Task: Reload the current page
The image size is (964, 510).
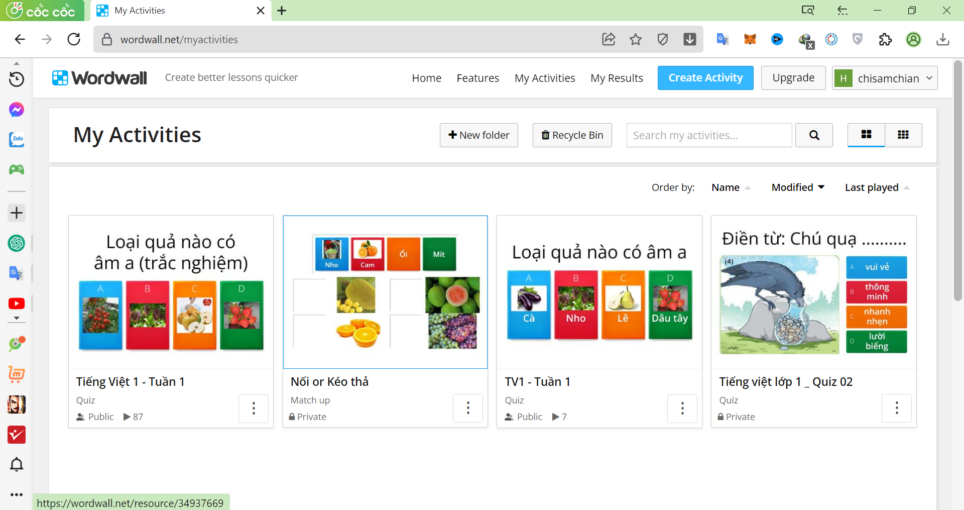Action: click(74, 39)
